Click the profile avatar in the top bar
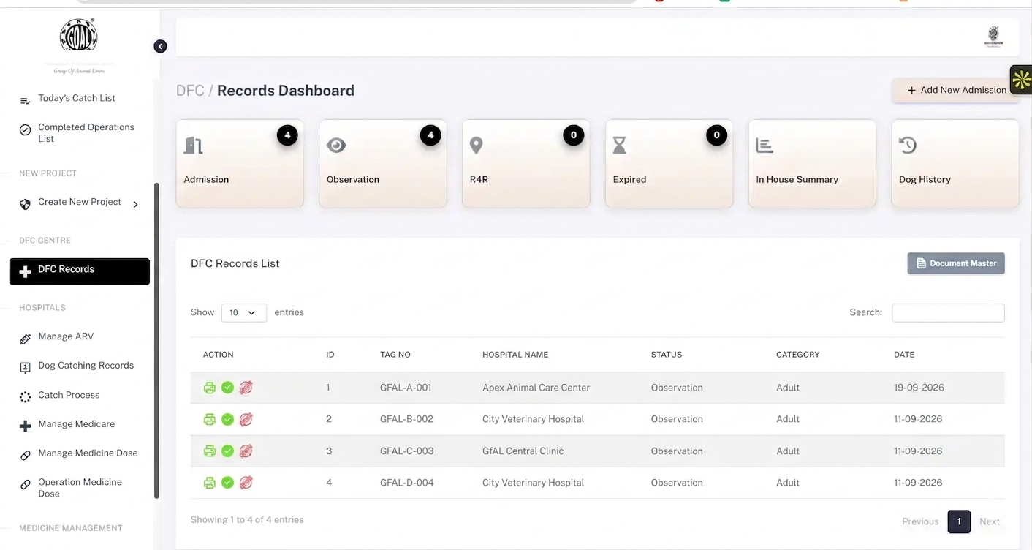The image size is (1032, 550). (x=993, y=37)
